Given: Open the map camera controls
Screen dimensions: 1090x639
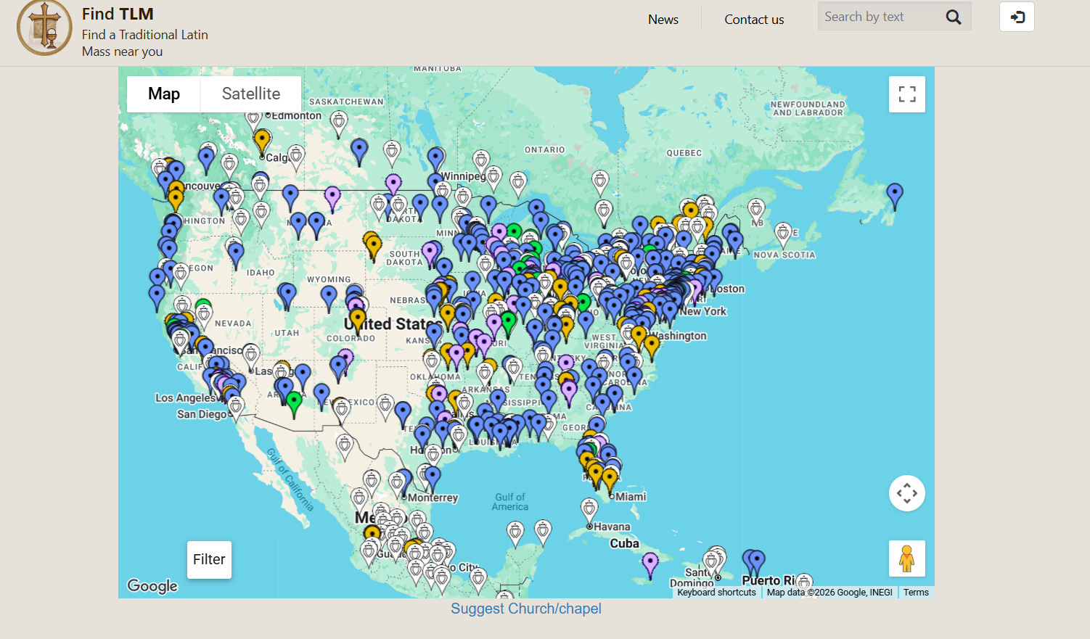Looking at the screenshot, I should [907, 493].
